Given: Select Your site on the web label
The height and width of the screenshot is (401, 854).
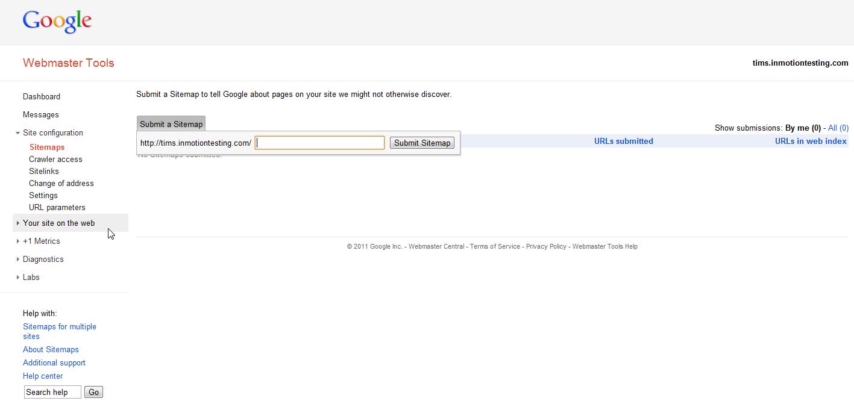Looking at the screenshot, I should point(59,223).
